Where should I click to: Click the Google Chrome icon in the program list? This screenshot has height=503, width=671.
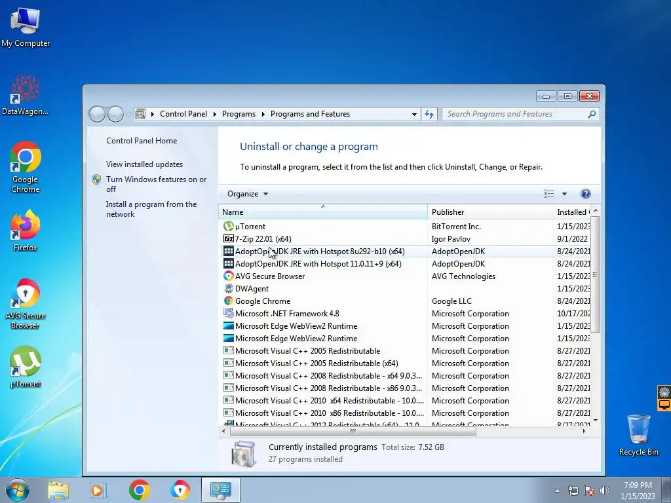pyautogui.click(x=229, y=301)
